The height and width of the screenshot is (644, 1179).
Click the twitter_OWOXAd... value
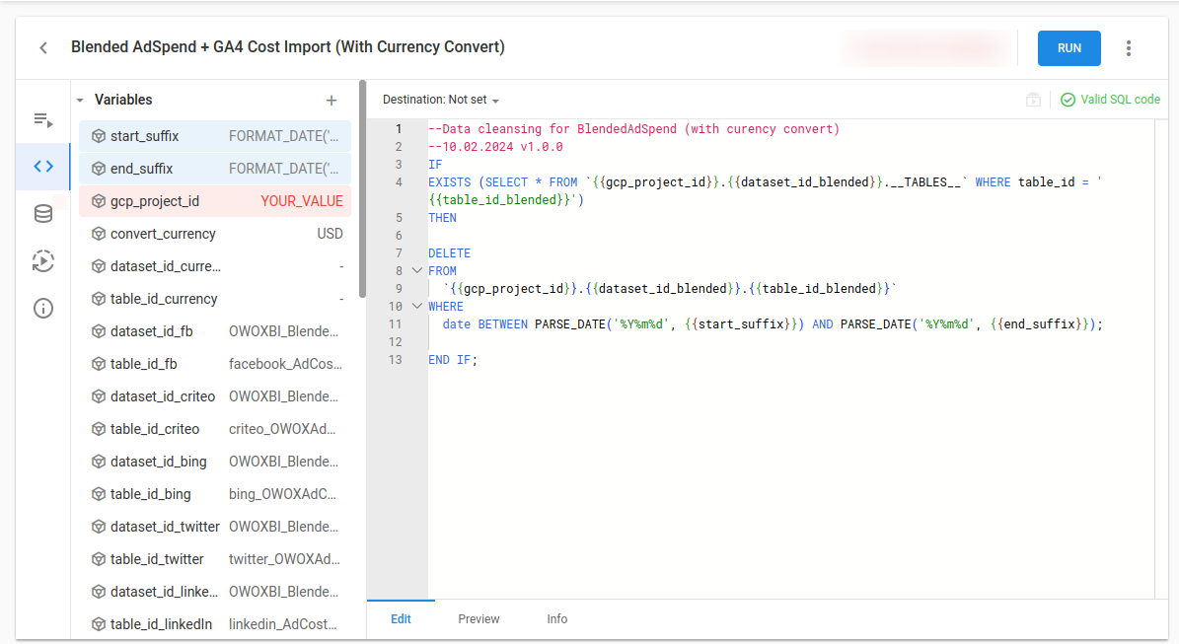point(284,559)
